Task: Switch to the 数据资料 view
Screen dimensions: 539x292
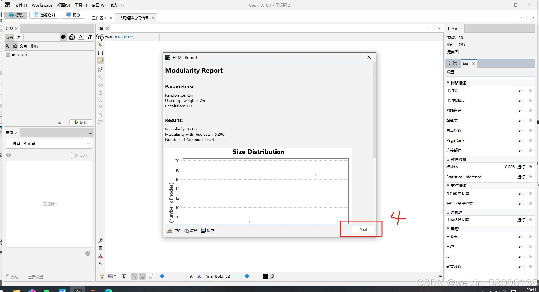Action: coord(45,15)
